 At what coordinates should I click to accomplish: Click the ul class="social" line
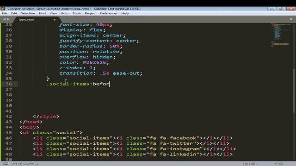click(51, 132)
